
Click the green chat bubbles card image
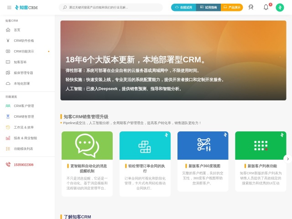87,146
